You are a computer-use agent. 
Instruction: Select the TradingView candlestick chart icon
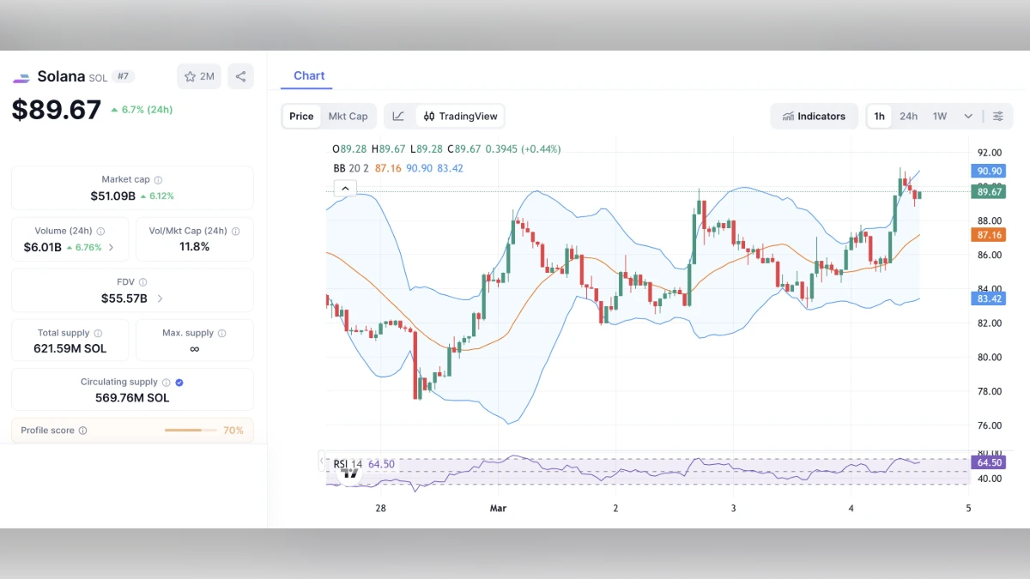coord(429,116)
